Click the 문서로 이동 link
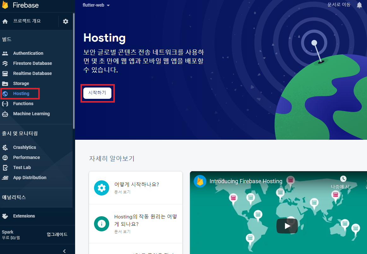Viewport: 367px width, 254px height. 339,5
